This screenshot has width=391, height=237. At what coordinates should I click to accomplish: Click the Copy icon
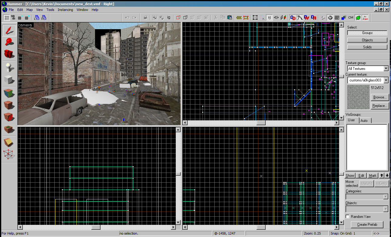coord(223,18)
